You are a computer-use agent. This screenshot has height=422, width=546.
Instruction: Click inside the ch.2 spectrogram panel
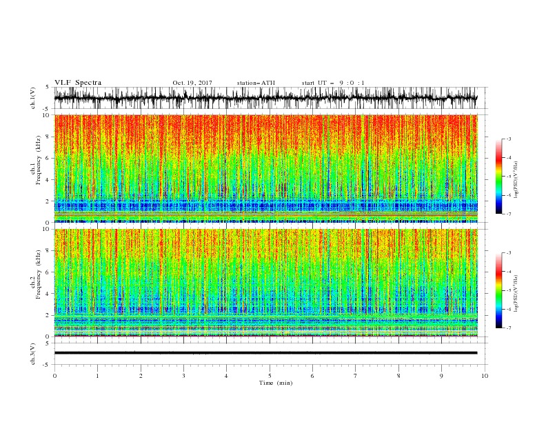tap(265, 283)
